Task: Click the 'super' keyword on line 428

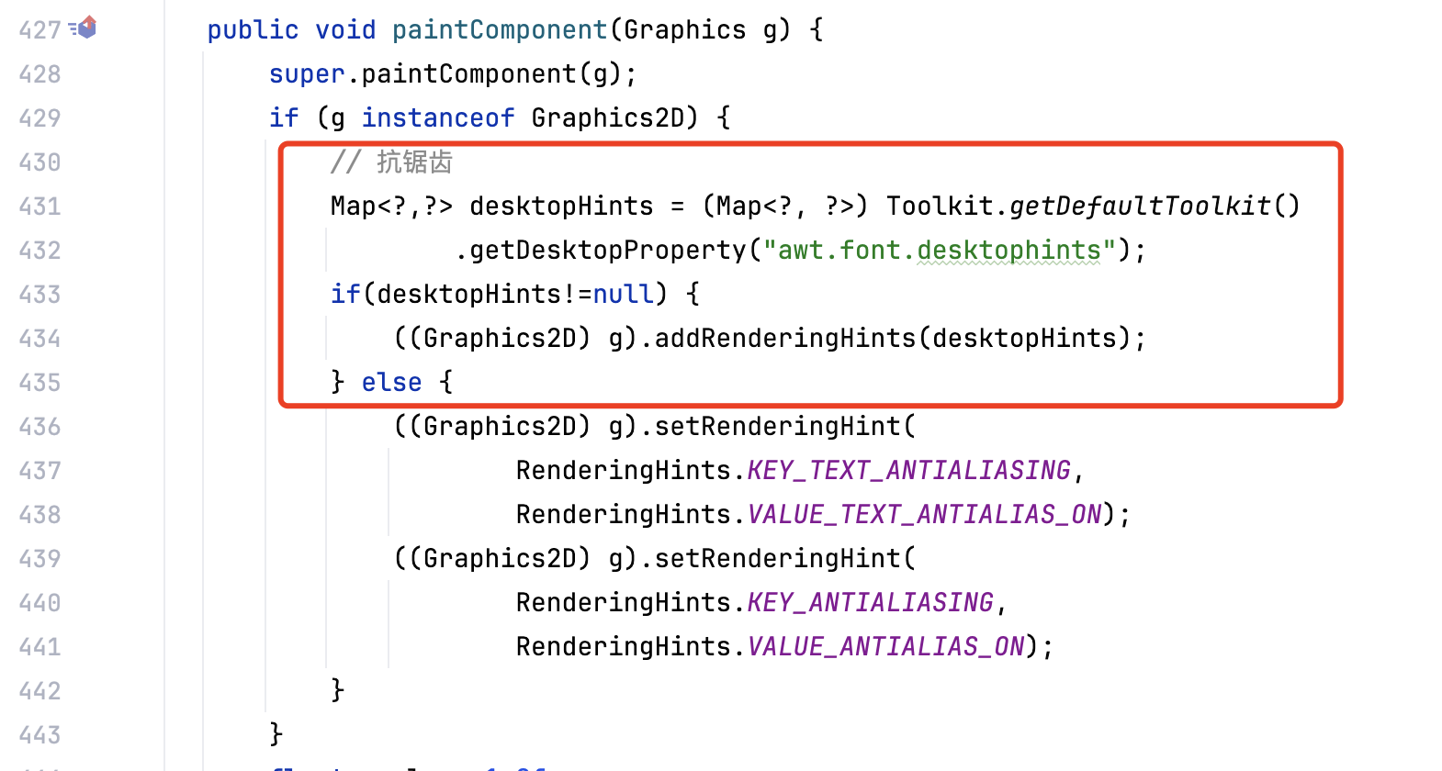Action: point(307,74)
